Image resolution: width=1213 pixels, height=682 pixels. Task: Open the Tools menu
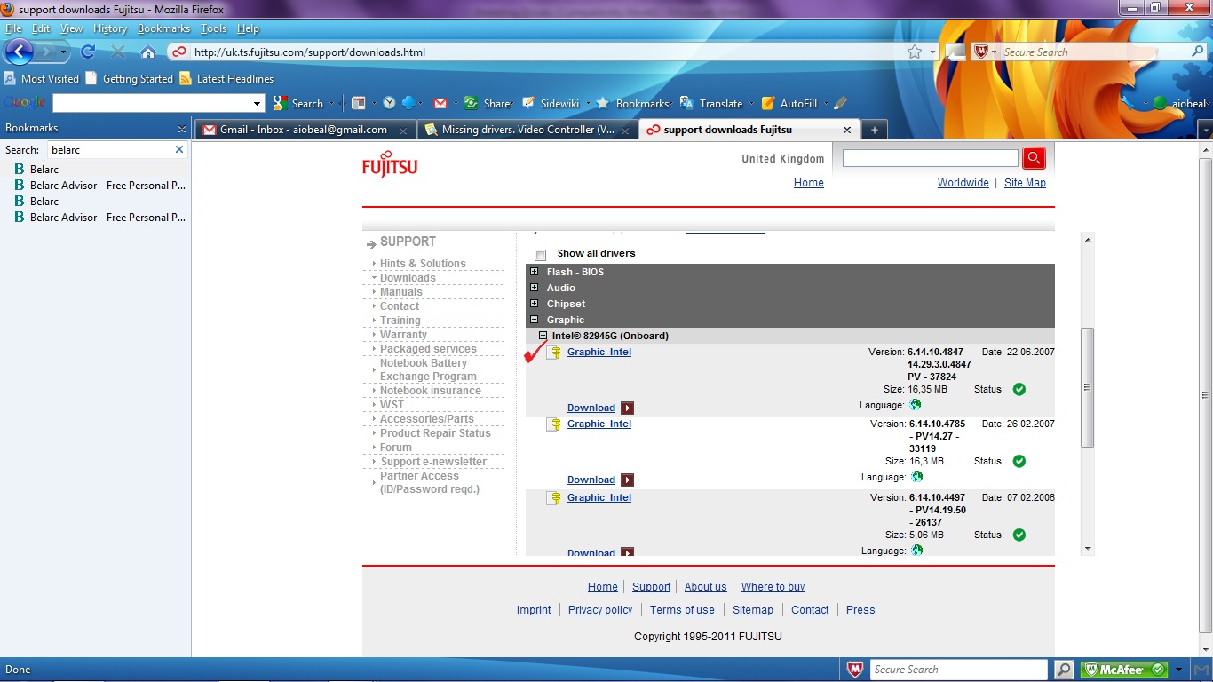click(x=213, y=28)
